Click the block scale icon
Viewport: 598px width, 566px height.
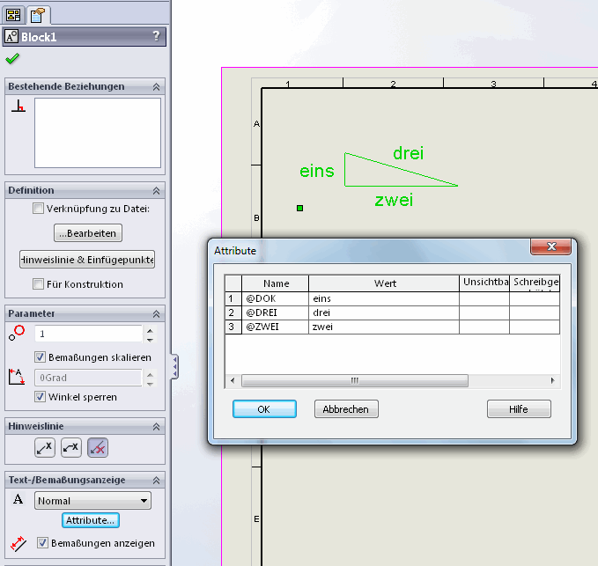pyautogui.click(x=17, y=333)
